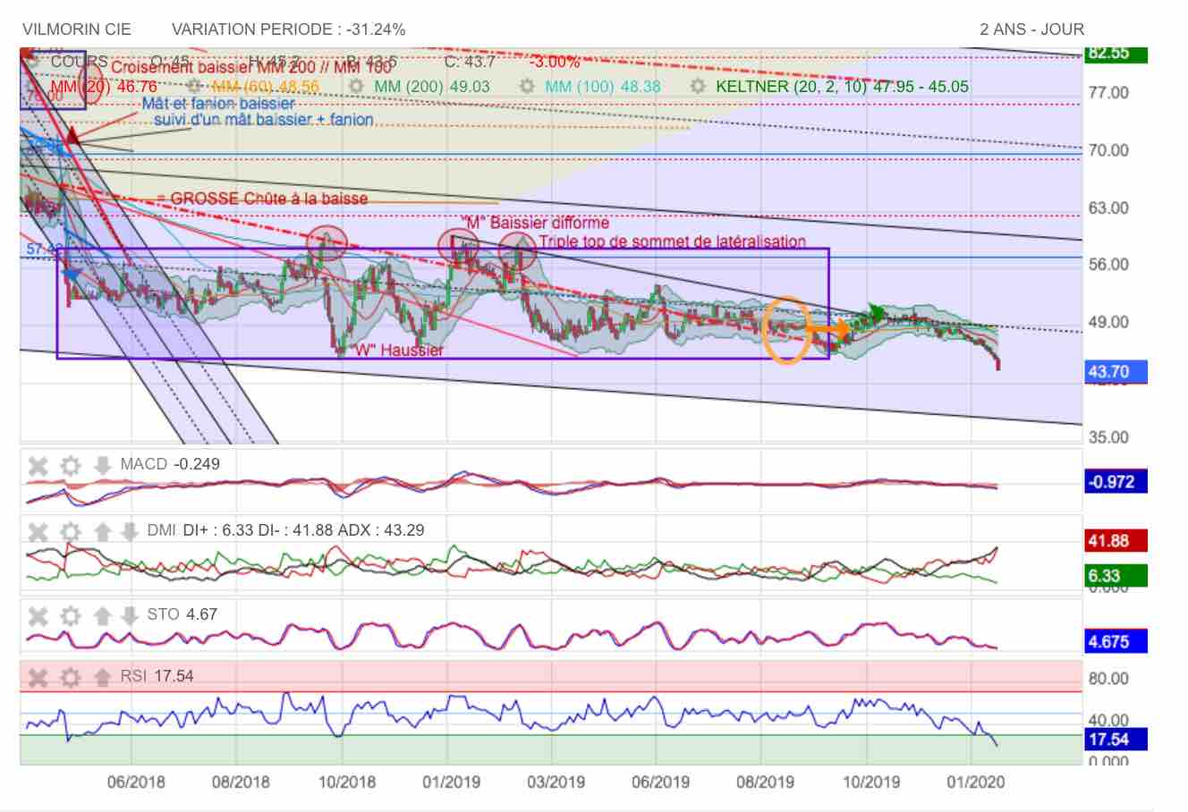Image resolution: width=1188 pixels, height=812 pixels.
Task: Move the MACD panel down with arrow
Action: click(103, 465)
